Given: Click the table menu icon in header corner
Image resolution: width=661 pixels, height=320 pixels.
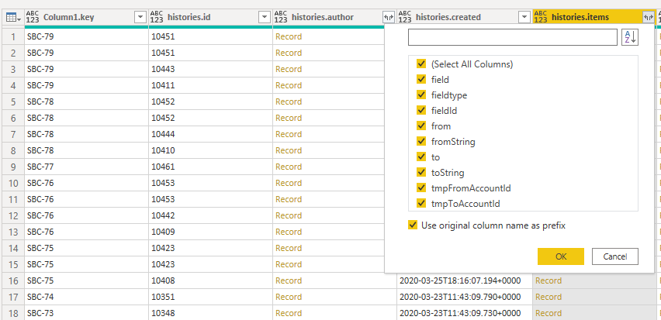Looking at the screenshot, I should pyautogui.click(x=11, y=17).
